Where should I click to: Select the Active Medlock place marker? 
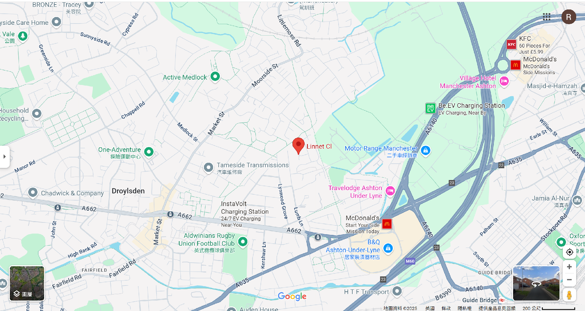pos(215,77)
